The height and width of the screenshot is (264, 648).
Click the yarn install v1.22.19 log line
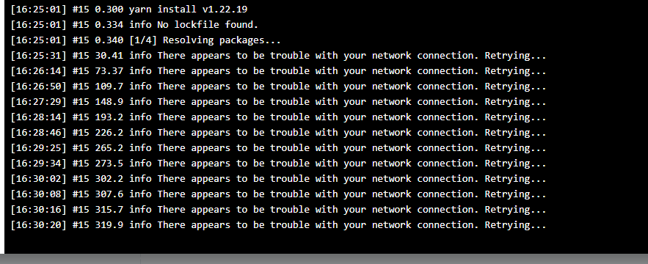tap(129, 9)
